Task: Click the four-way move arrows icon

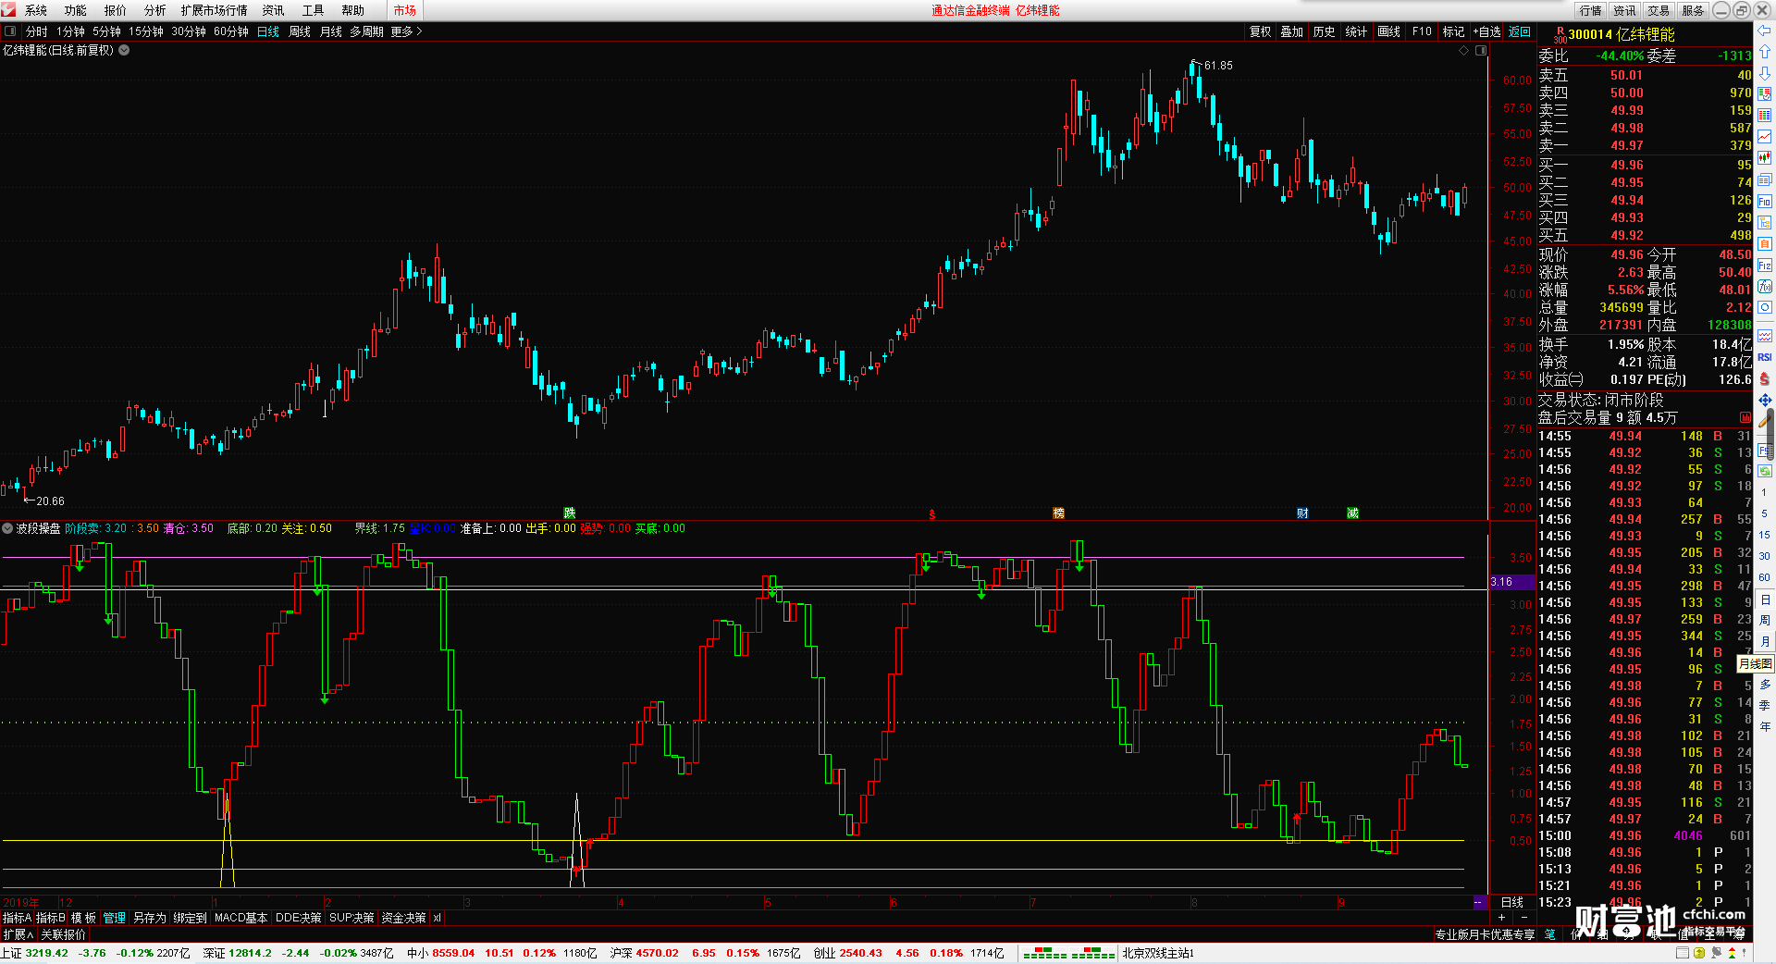Action: [x=1765, y=400]
